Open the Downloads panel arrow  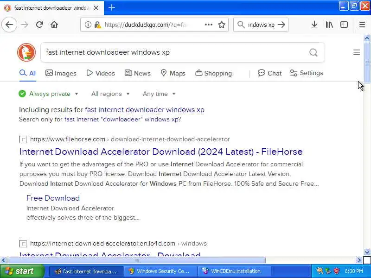314,25
